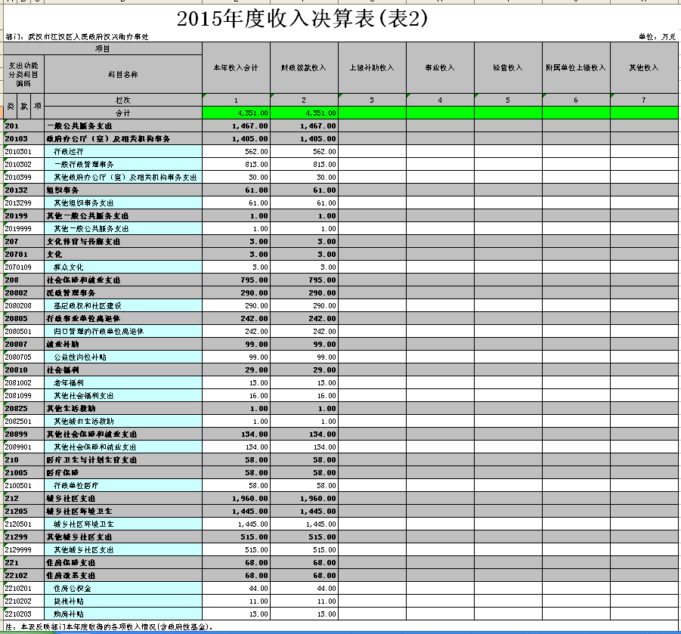Click the 其他收入 column header
This screenshot has height=634, width=681.
click(644, 68)
